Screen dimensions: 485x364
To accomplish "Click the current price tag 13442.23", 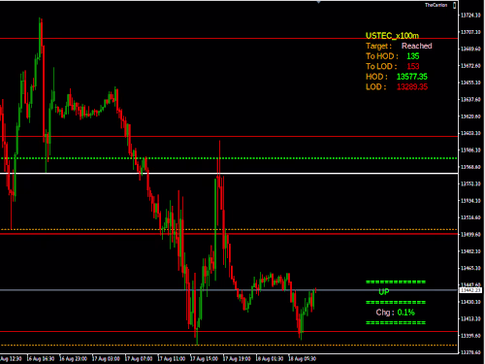I will (470, 290).
